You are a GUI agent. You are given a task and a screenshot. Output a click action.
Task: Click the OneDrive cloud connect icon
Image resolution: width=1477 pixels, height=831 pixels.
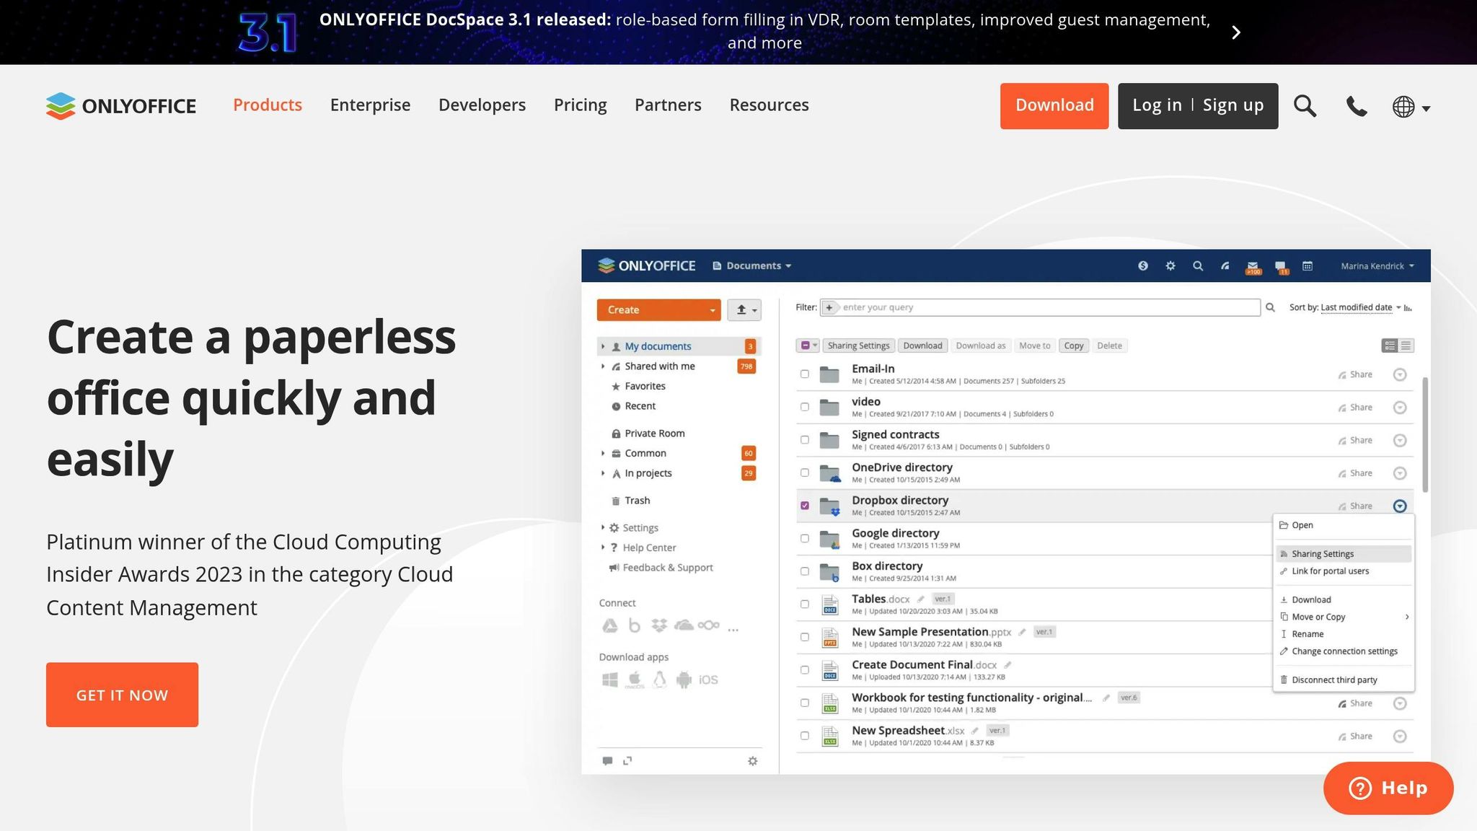684,625
